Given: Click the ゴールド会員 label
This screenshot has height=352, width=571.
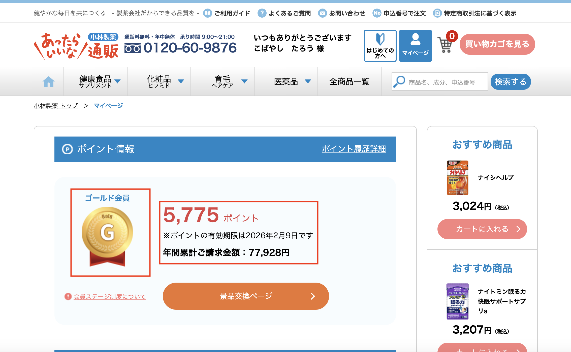Looking at the screenshot, I should tap(107, 198).
